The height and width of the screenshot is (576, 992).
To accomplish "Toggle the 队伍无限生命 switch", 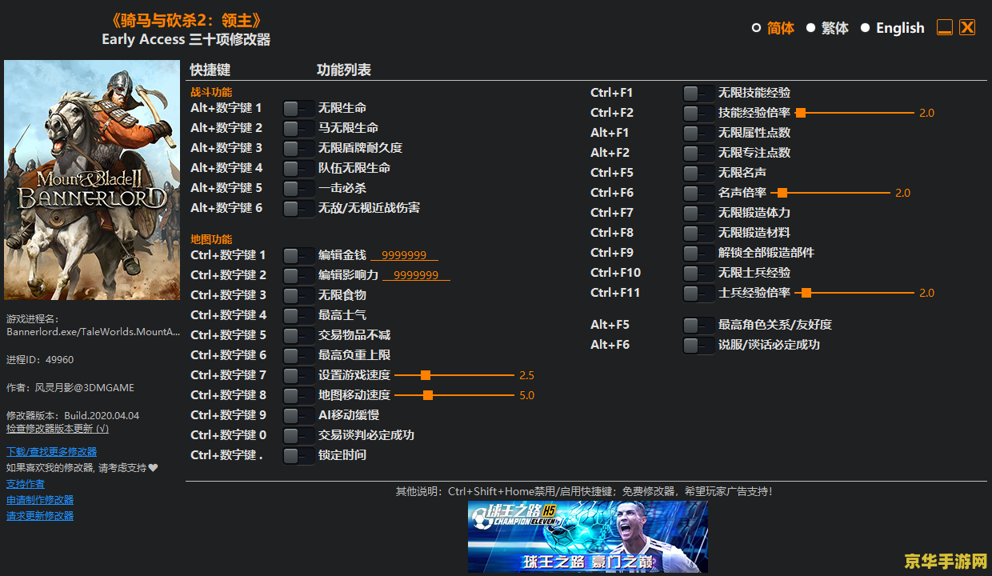I will pyautogui.click(x=298, y=168).
